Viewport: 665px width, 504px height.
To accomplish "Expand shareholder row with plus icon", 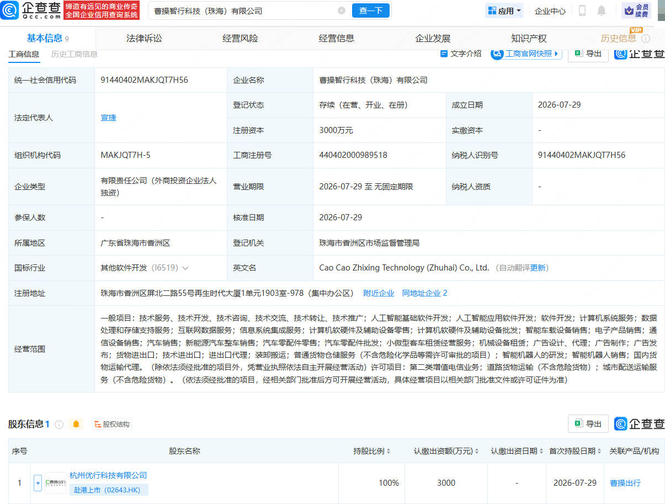I will (38, 483).
